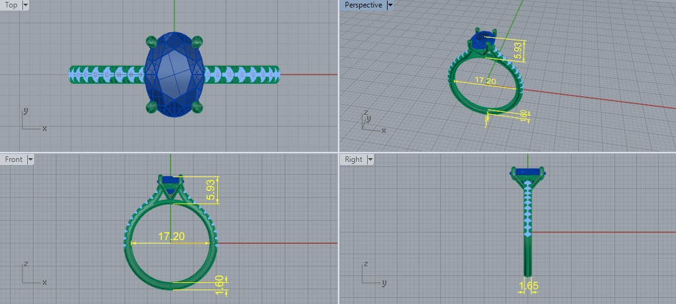Open the Perspective viewport dropdown arrow
This screenshot has height=304, width=676.
pyautogui.click(x=389, y=5)
